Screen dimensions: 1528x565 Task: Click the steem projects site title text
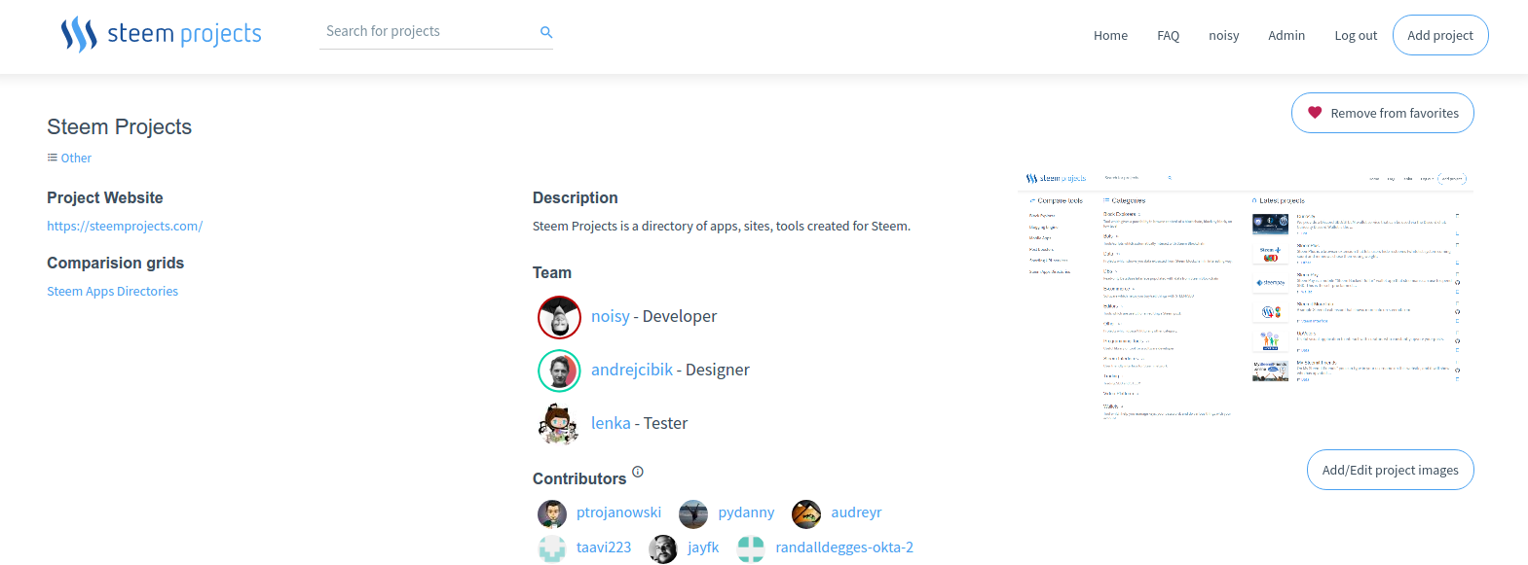(x=184, y=34)
